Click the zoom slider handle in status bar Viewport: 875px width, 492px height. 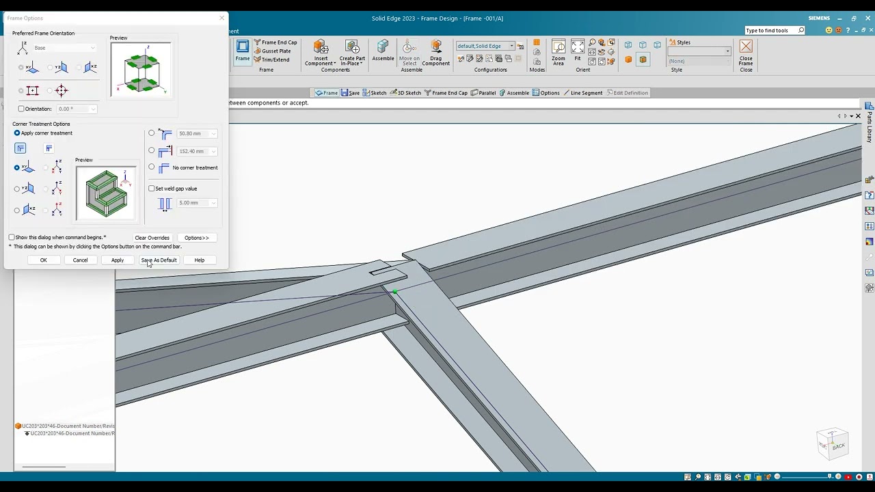tap(830, 476)
